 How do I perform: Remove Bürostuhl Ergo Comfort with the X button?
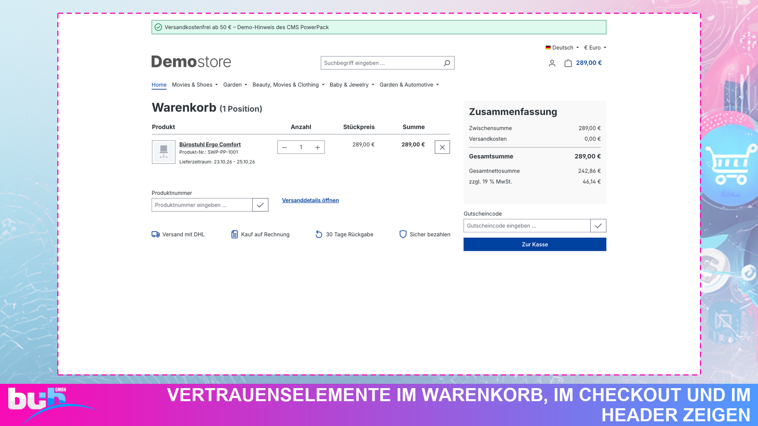[x=442, y=147]
